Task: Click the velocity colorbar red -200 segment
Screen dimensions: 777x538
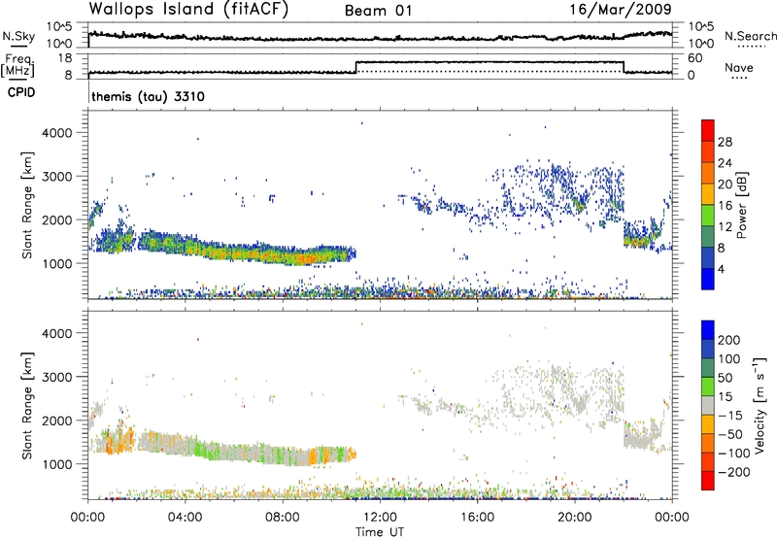Action: (x=708, y=481)
